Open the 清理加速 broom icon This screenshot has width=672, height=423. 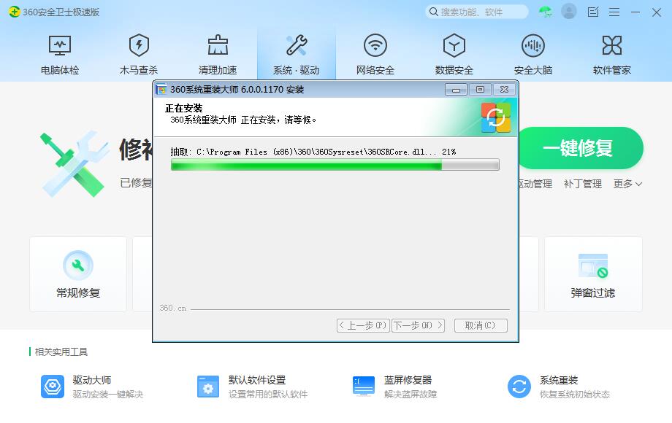218,45
